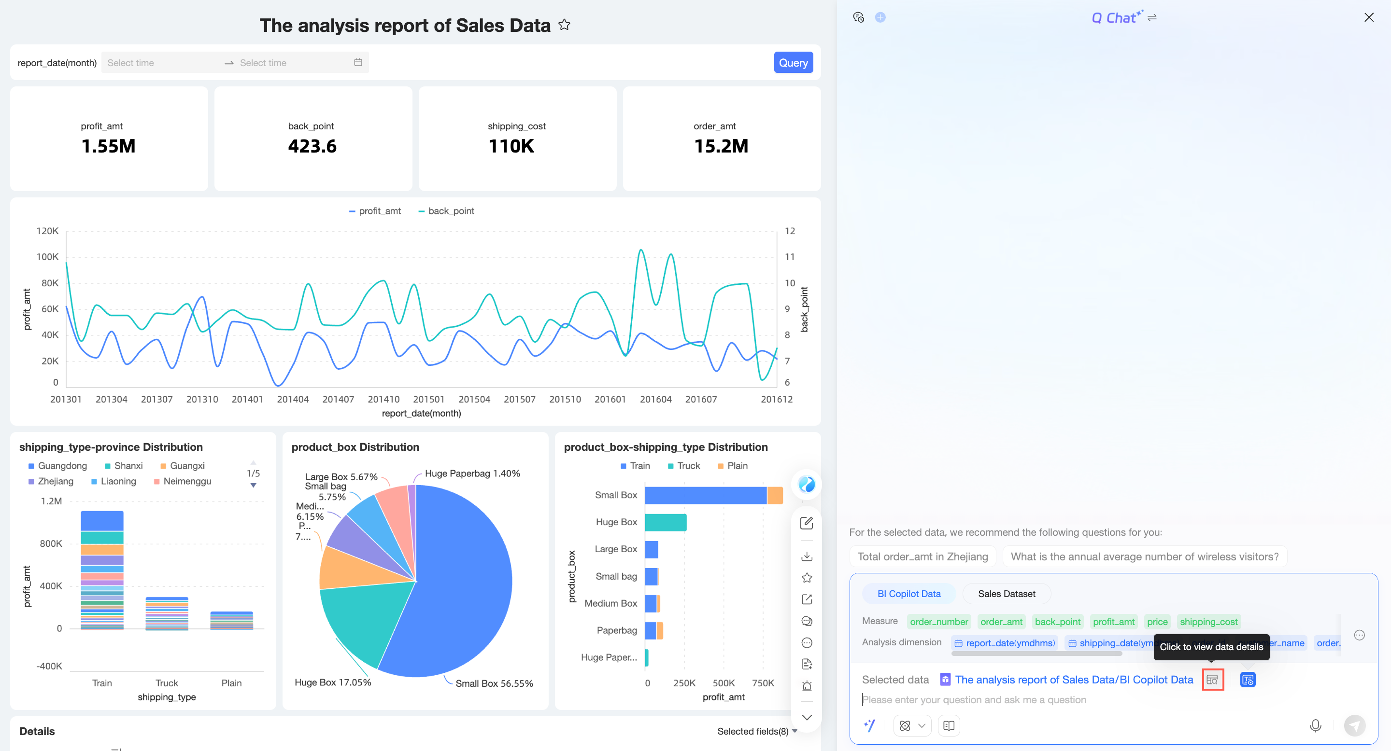
Task: Toggle the Guangdong legend item
Action: (x=57, y=466)
